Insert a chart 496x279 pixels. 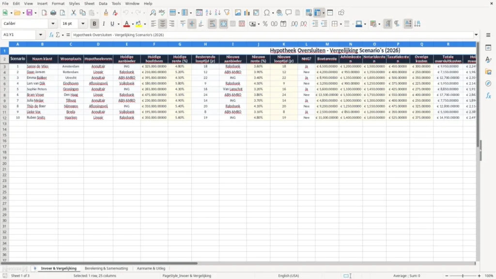tap(247, 13)
